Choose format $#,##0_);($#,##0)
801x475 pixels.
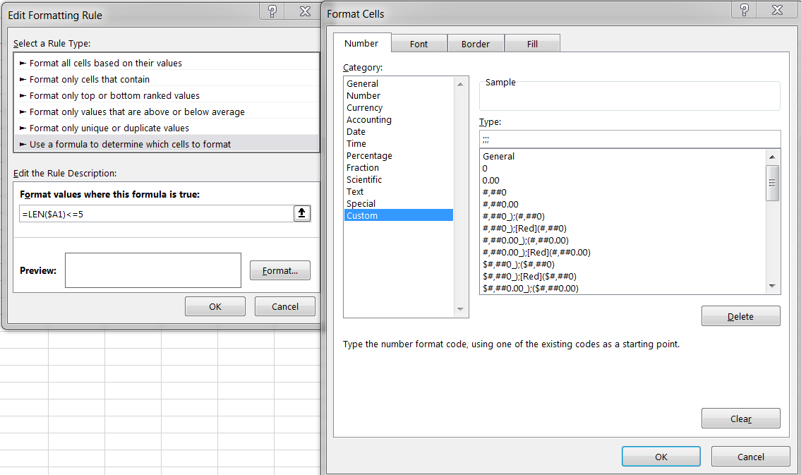click(x=623, y=265)
